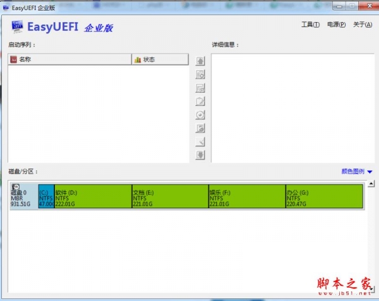
Task: Click the move entry up icon
Action: point(200,61)
